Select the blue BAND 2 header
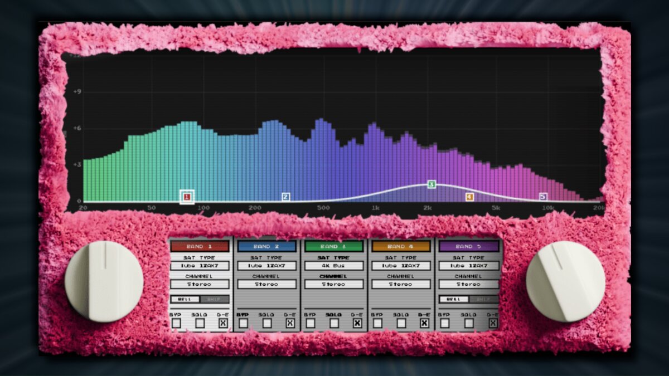The height and width of the screenshot is (376, 669). pos(267,246)
